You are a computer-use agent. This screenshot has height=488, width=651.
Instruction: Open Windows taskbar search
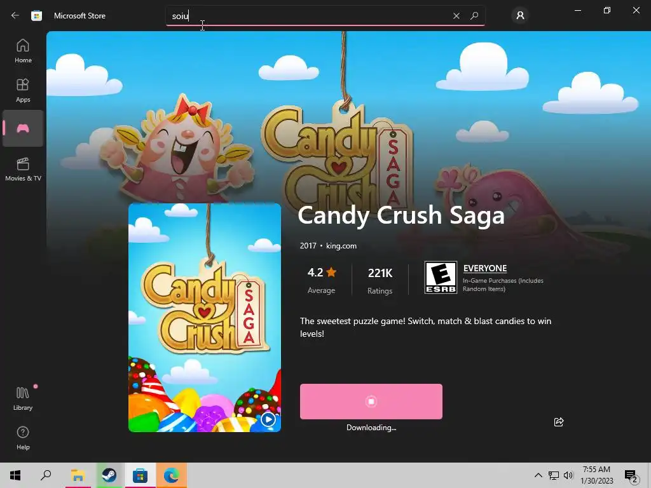pyautogui.click(x=46, y=475)
